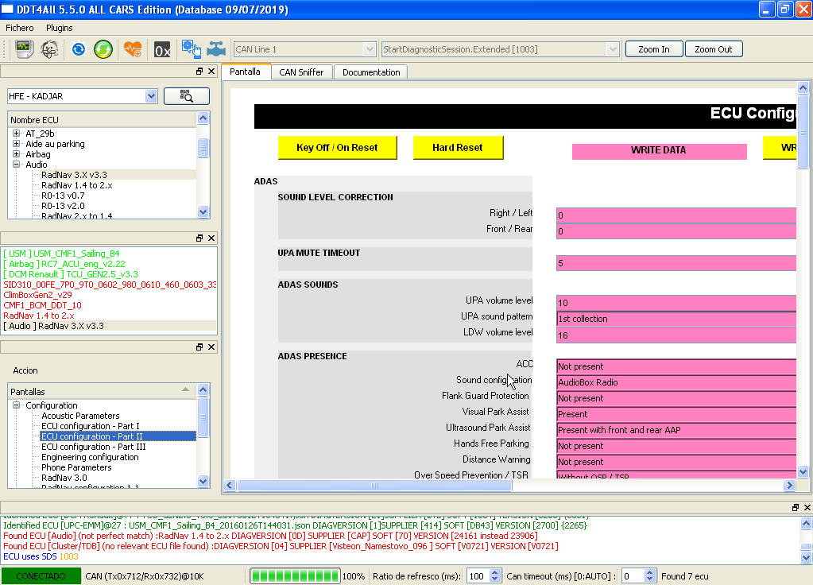Switch to the CAN Sniffer tab
Image resolution: width=813 pixels, height=585 pixels.
click(x=301, y=72)
